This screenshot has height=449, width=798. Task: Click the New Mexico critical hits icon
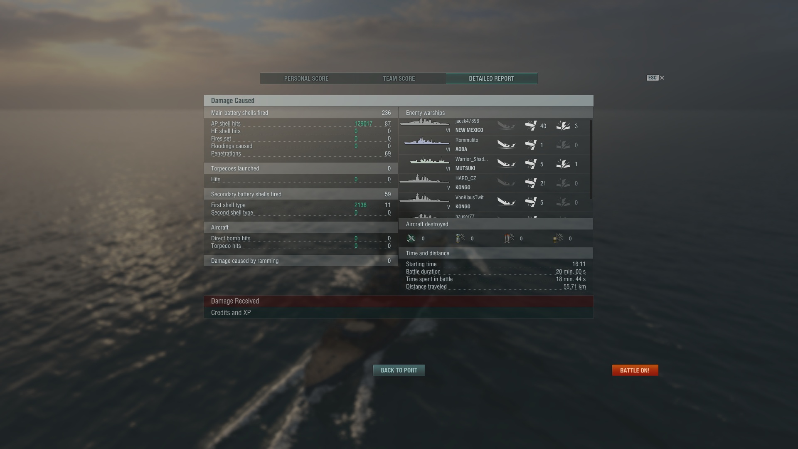(x=563, y=126)
